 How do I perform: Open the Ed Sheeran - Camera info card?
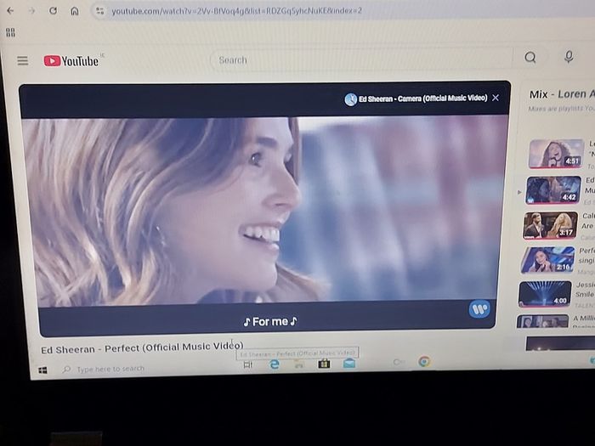[x=416, y=99]
